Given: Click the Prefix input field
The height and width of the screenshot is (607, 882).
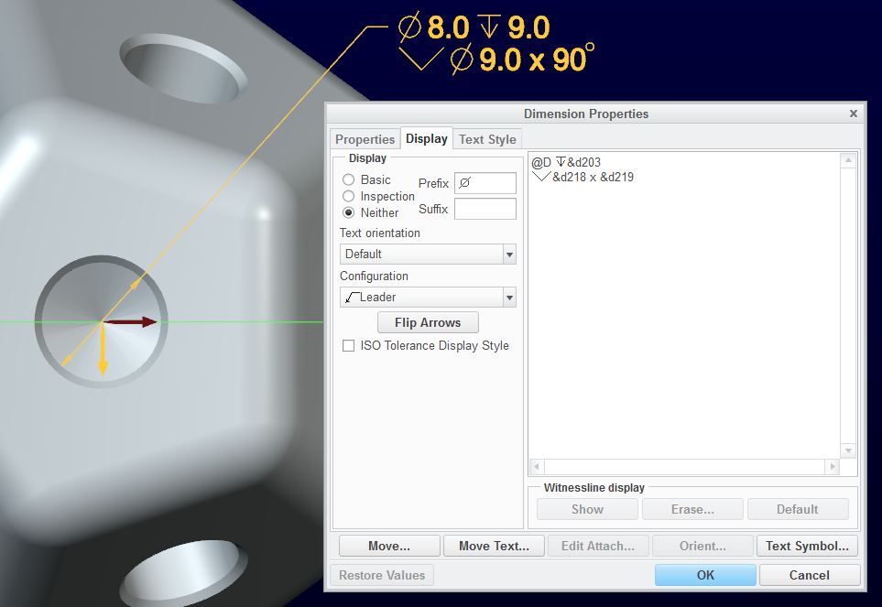Looking at the screenshot, I should tap(485, 183).
